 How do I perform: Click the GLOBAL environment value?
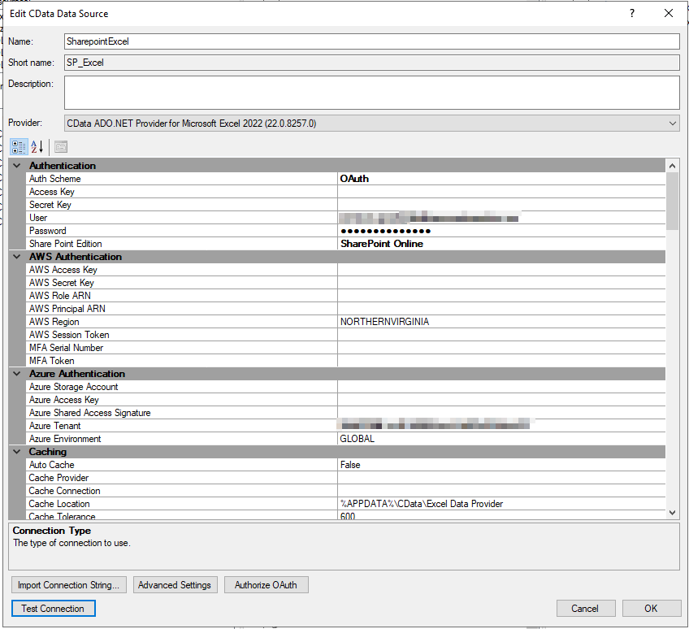pyautogui.click(x=501, y=439)
